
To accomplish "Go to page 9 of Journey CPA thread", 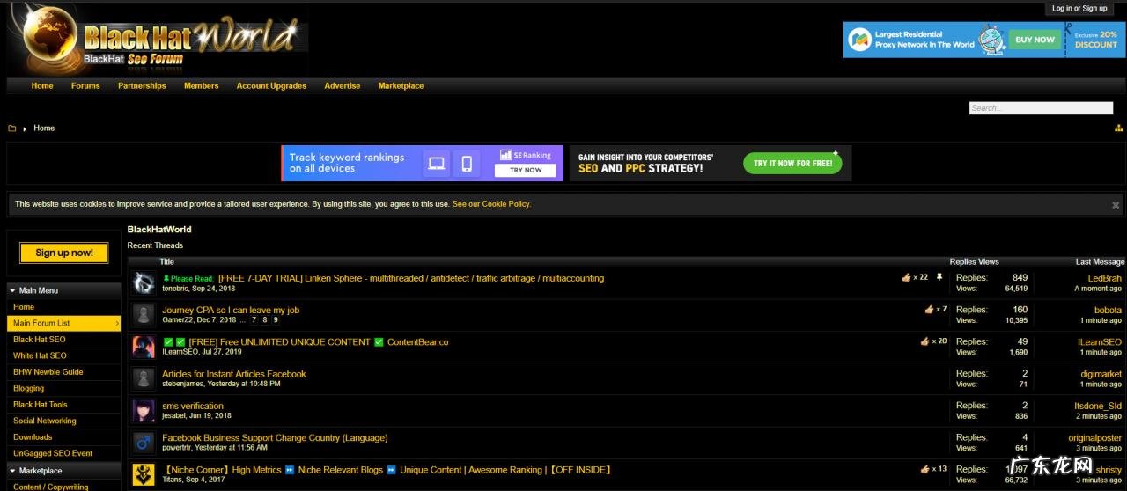I will [x=276, y=320].
